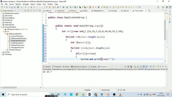The height and width of the screenshot is (97, 172).
Task: Toggle Scroll Lock in Console toolbar
Action: [138, 67]
